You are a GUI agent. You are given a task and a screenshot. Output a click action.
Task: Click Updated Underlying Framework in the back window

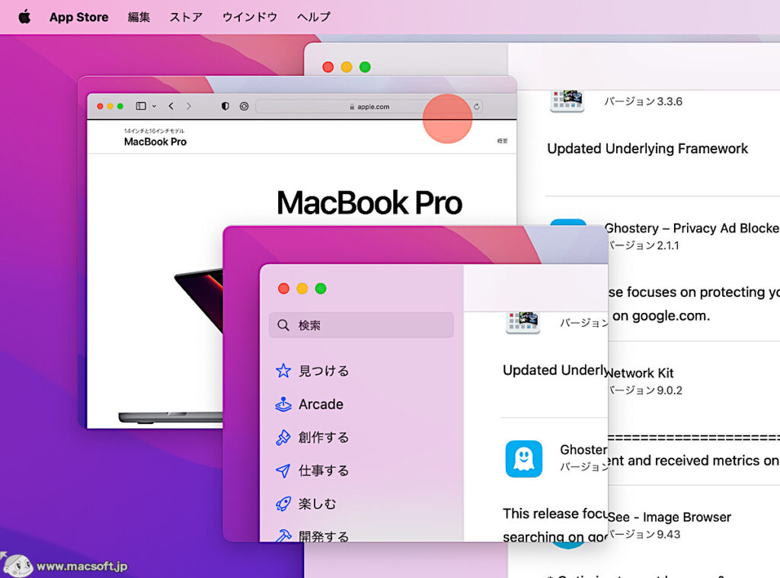(x=647, y=148)
